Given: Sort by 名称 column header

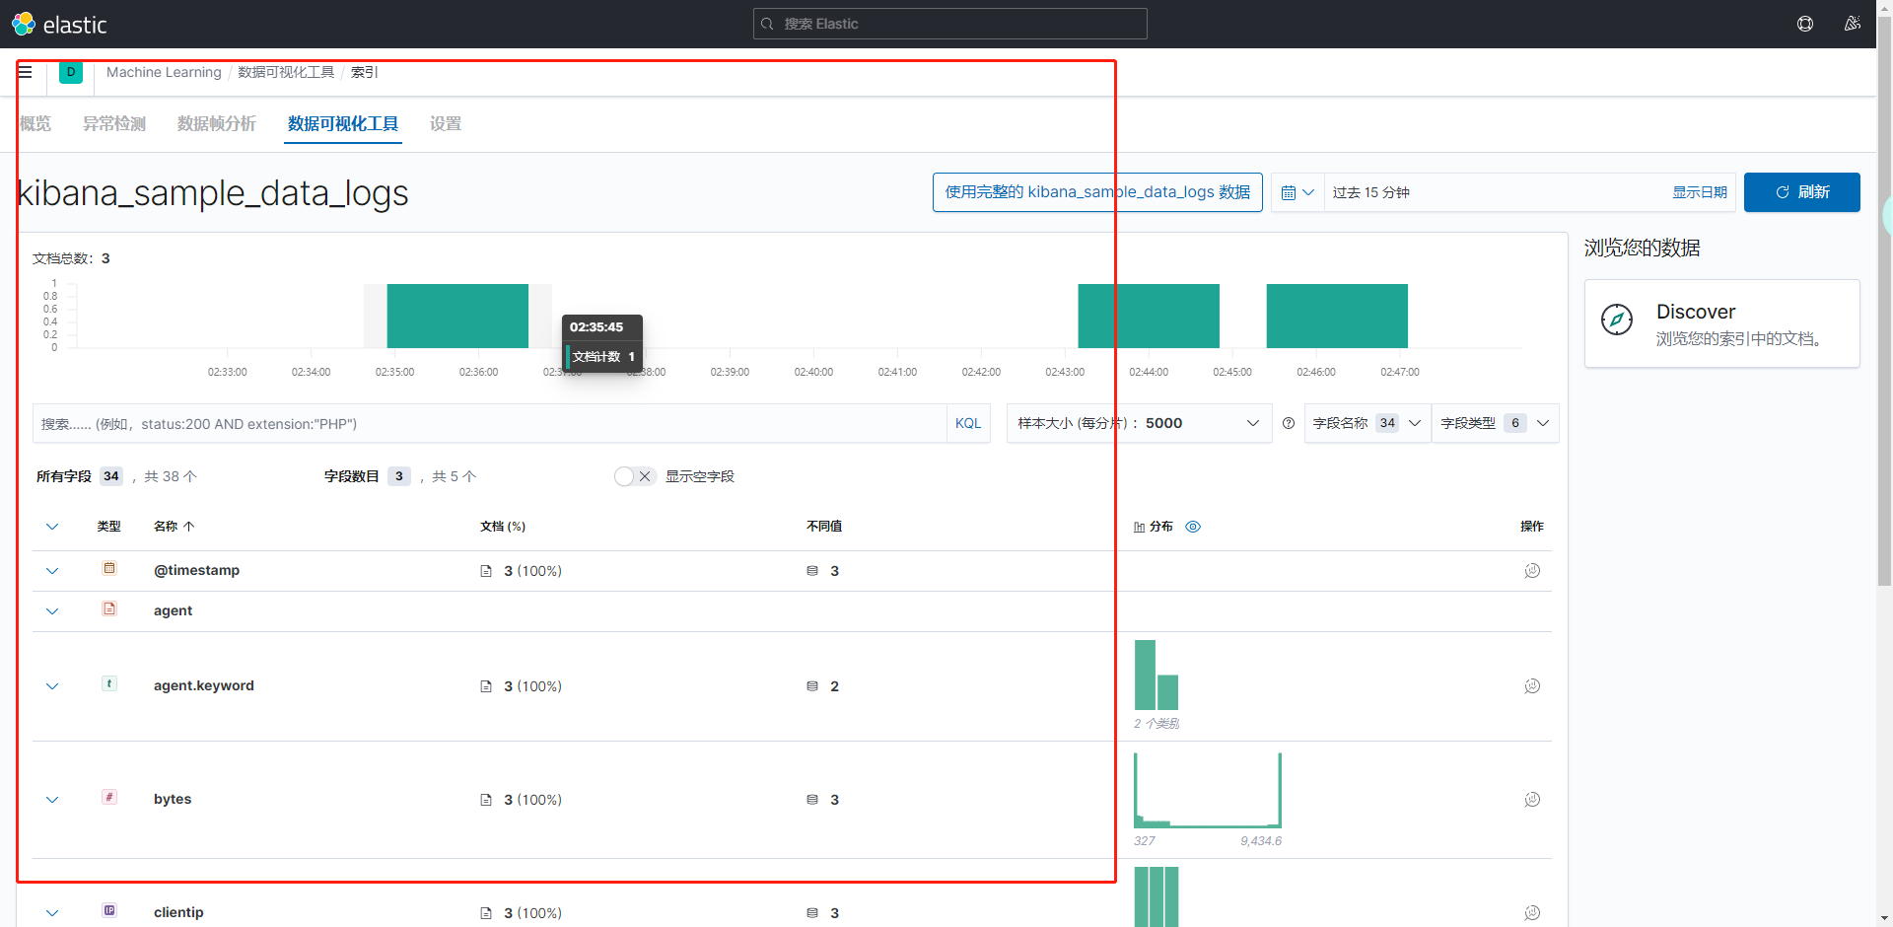Looking at the screenshot, I should pyautogui.click(x=175, y=527).
